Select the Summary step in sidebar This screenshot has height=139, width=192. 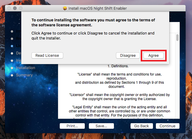[24, 75]
